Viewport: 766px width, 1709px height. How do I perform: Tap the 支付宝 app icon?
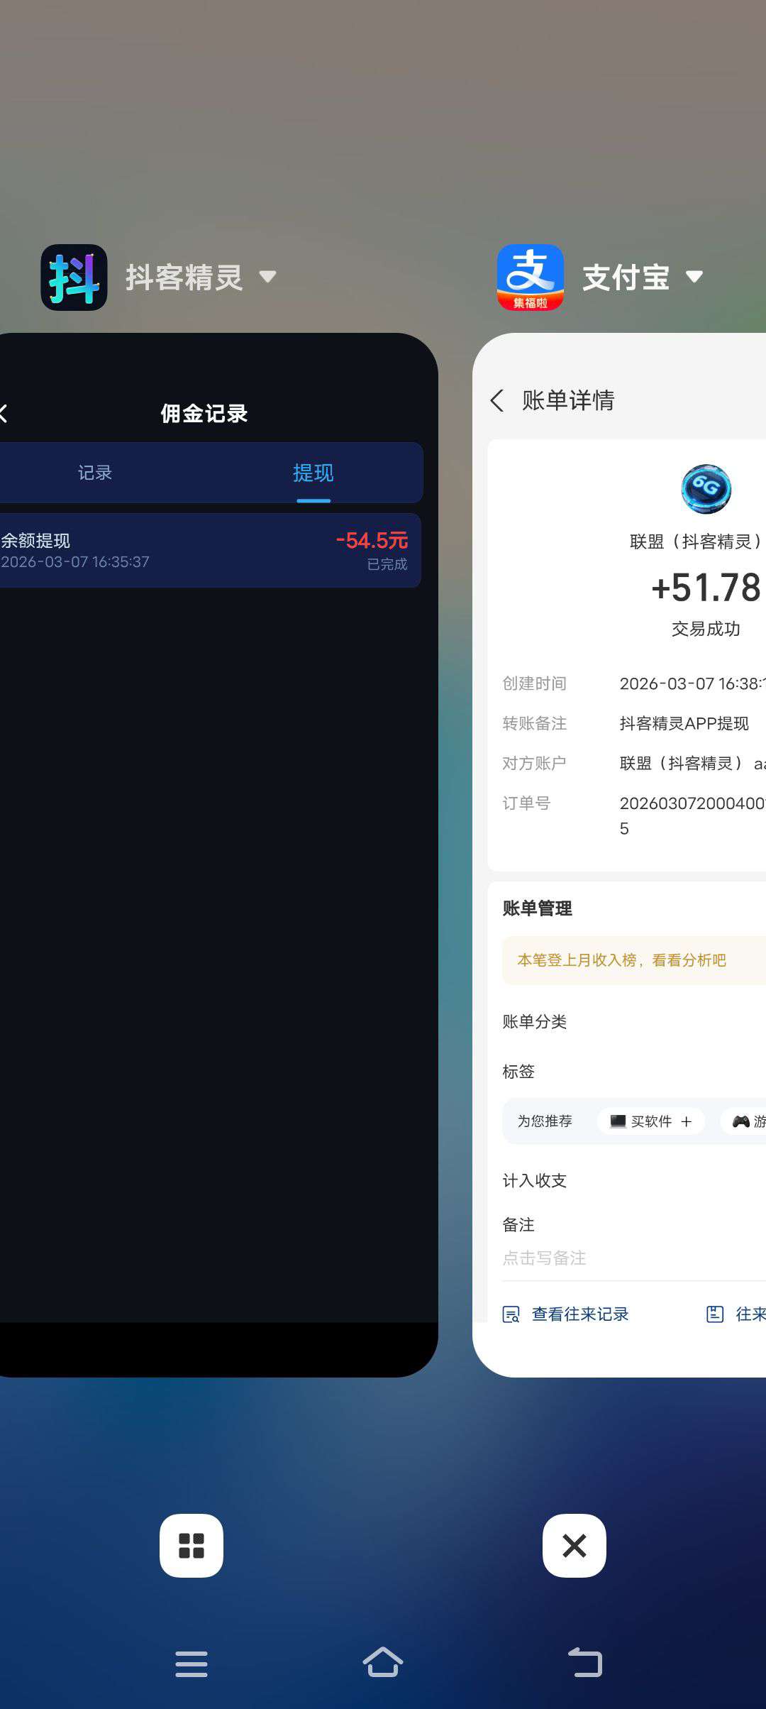coord(530,277)
